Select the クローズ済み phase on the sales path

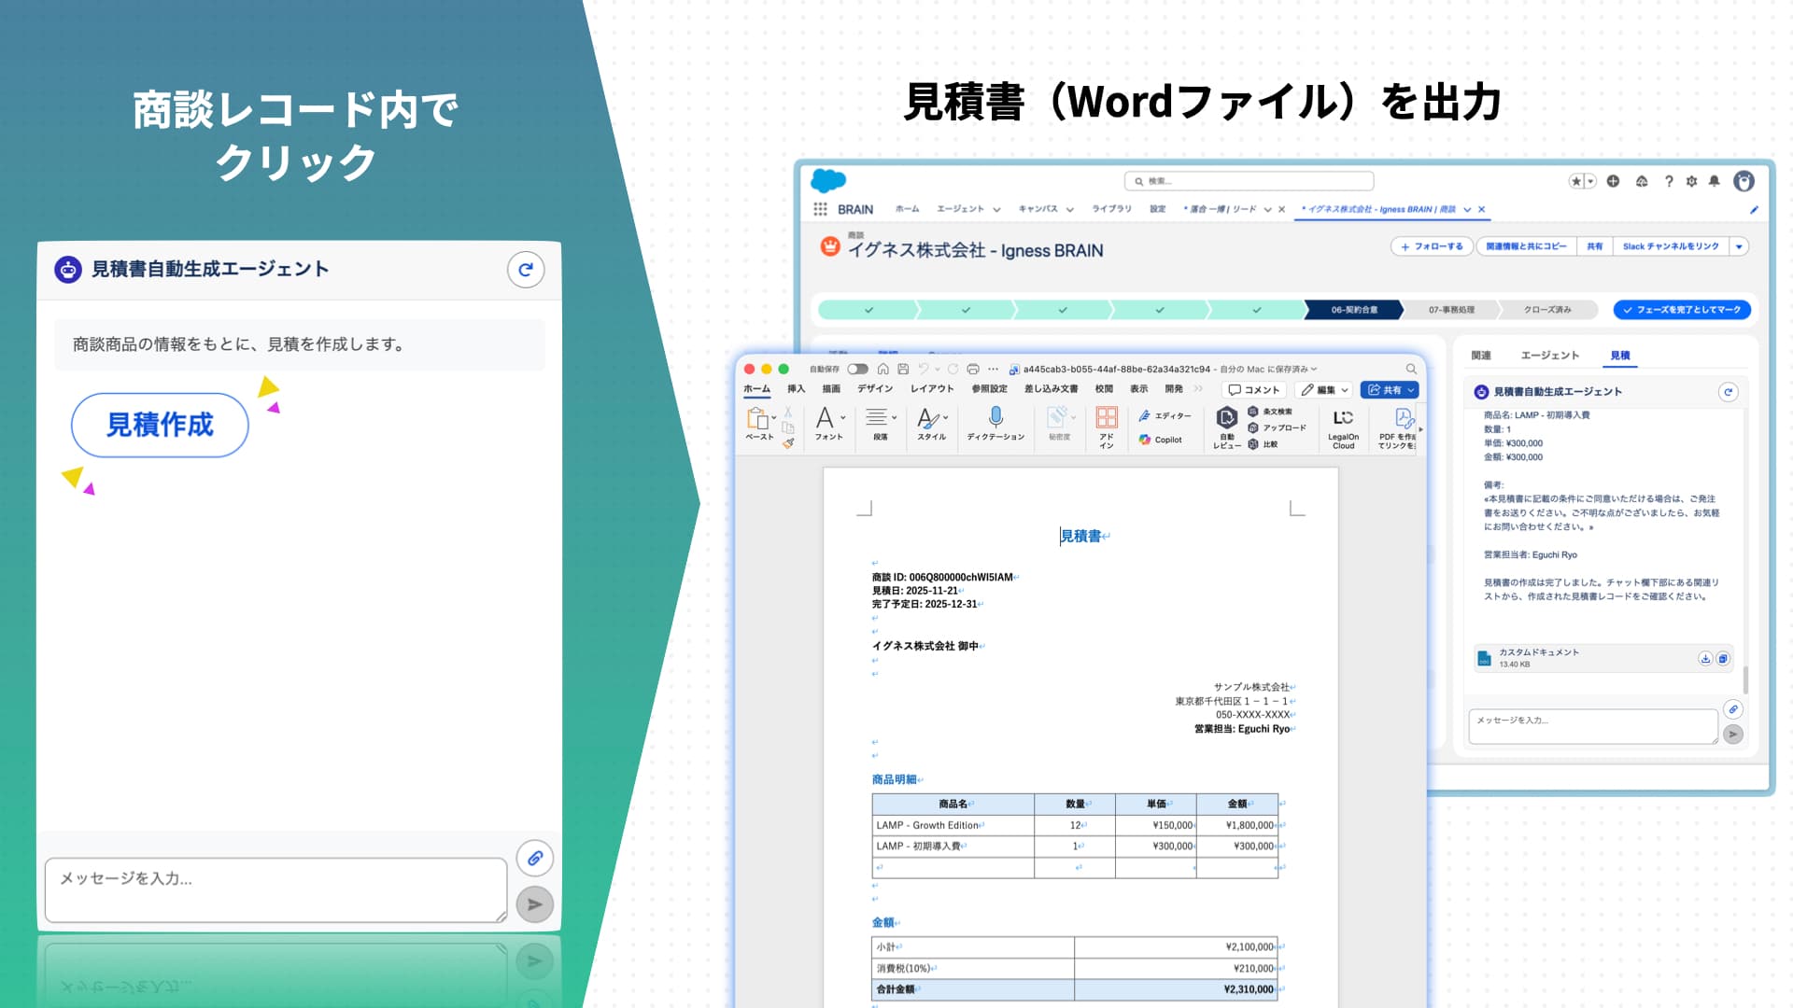pos(1546,309)
